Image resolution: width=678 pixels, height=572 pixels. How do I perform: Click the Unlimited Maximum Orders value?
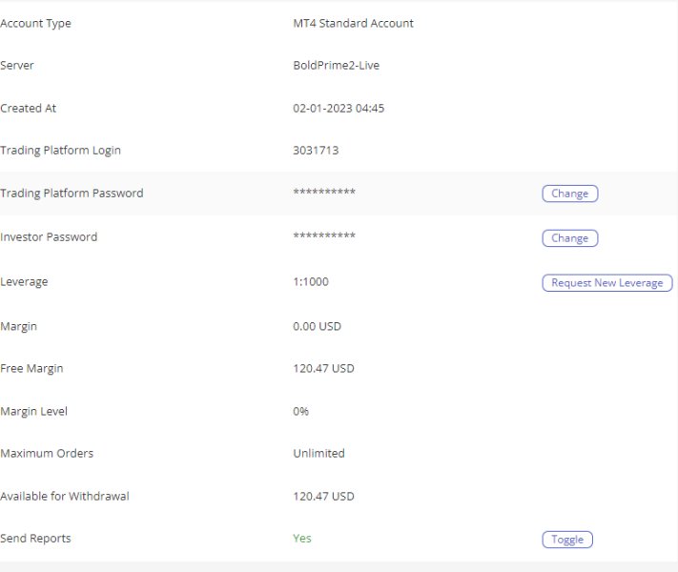click(318, 454)
